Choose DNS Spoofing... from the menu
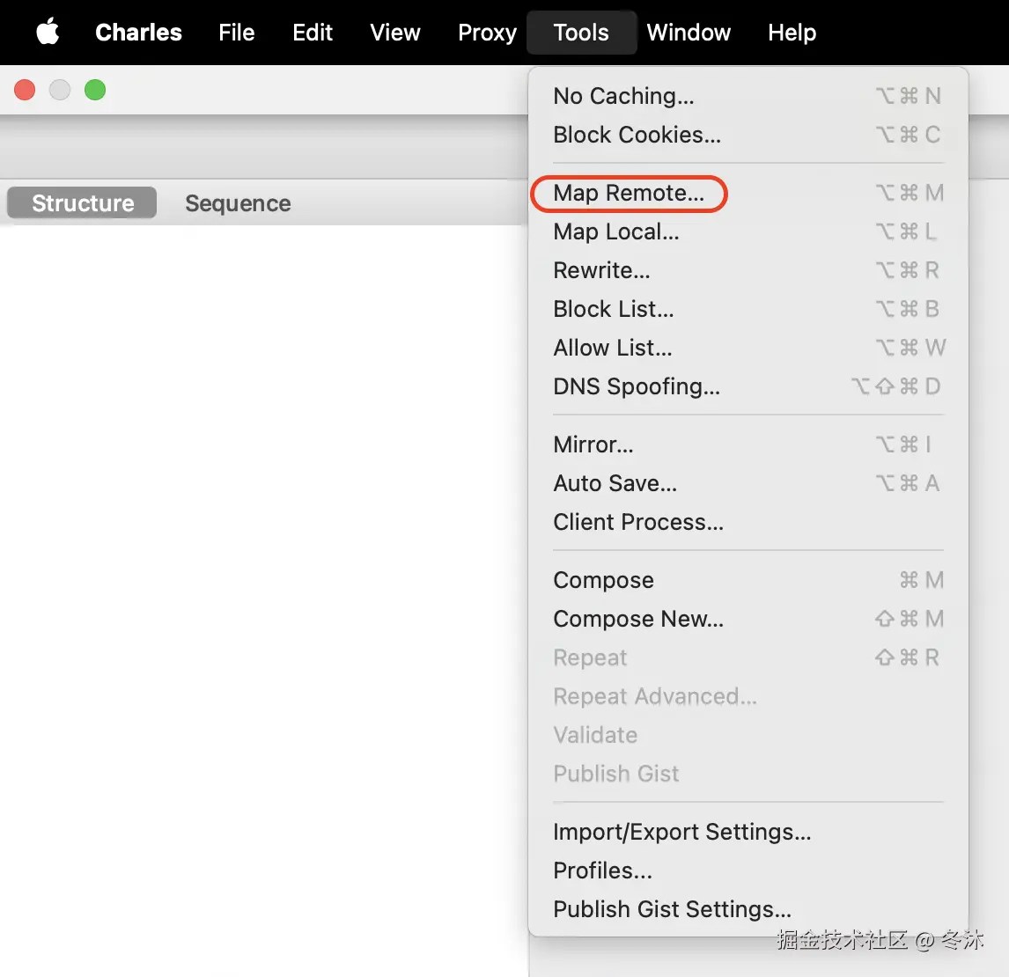Screen dimensions: 1009x977 tap(748, 386)
